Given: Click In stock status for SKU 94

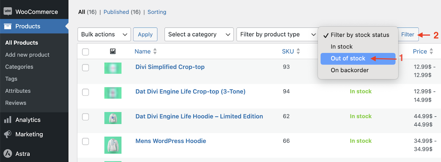Looking at the screenshot, I should click(361, 91).
